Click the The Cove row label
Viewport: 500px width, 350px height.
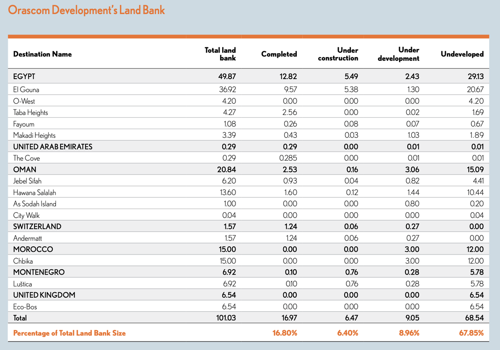tap(26, 158)
